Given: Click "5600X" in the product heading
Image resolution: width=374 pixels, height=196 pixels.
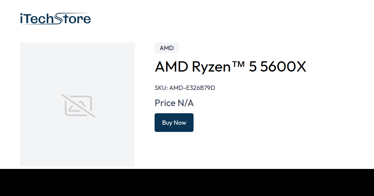Looking at the screenshot, I should point(283,67).
